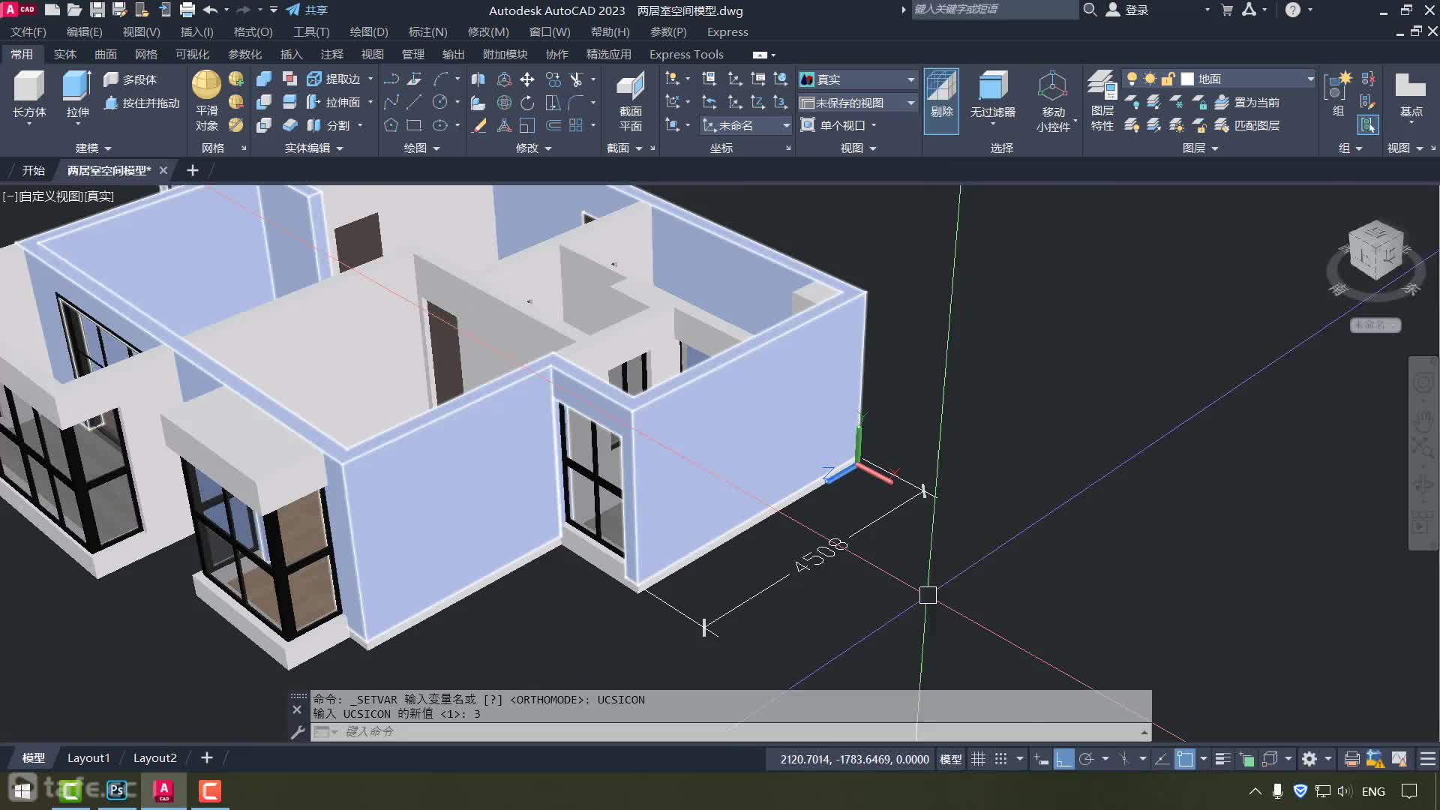
Task: Click the Undo arrow in quick access toolbar
Action: coord(210,10)
